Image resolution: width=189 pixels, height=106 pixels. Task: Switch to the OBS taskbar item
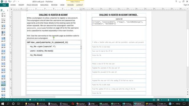[162, 104]
